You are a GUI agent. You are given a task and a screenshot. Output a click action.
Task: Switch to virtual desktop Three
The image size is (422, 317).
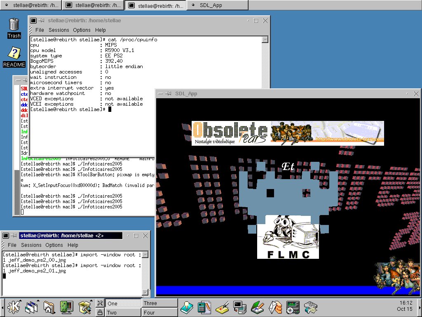coord(160,303)
